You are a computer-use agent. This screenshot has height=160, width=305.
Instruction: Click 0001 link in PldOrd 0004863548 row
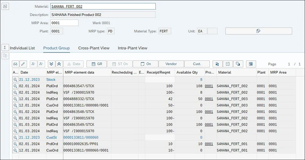tap(209, 112)
